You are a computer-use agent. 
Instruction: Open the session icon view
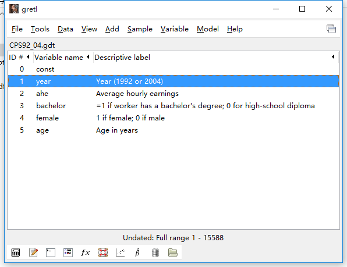[x=68, y=252]
